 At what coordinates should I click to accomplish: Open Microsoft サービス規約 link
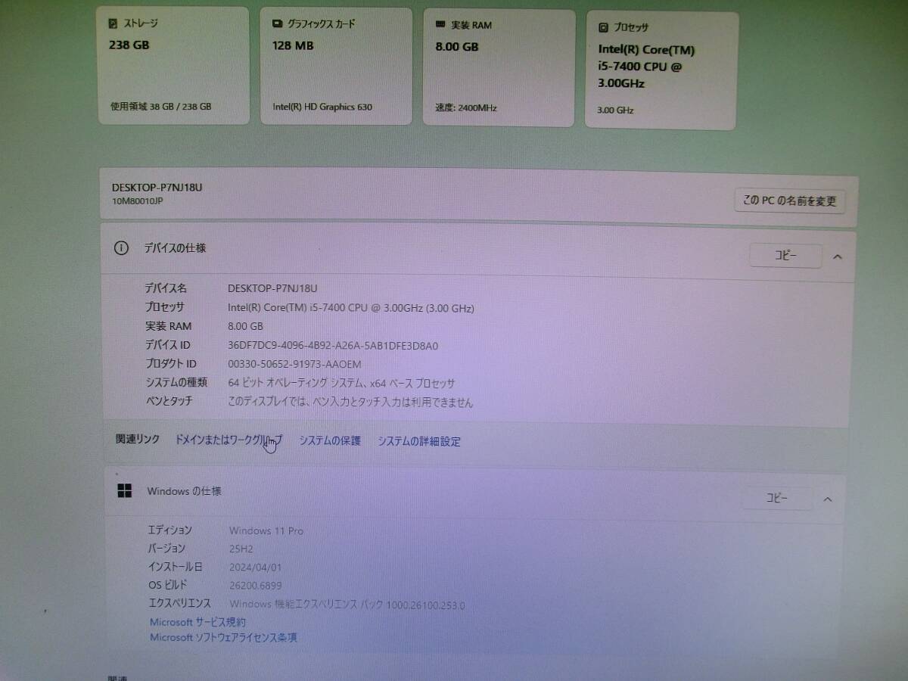click(x=197, y=622)
